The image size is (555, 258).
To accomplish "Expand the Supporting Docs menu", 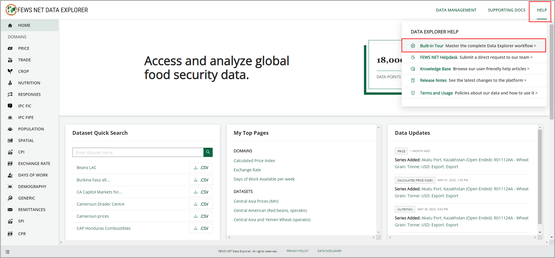I will tap(506, 10).
